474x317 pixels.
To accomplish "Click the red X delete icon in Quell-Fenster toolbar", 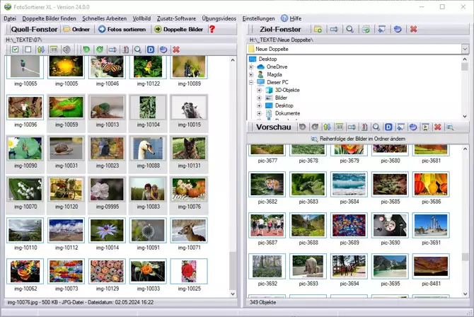I will click(175, 50).
